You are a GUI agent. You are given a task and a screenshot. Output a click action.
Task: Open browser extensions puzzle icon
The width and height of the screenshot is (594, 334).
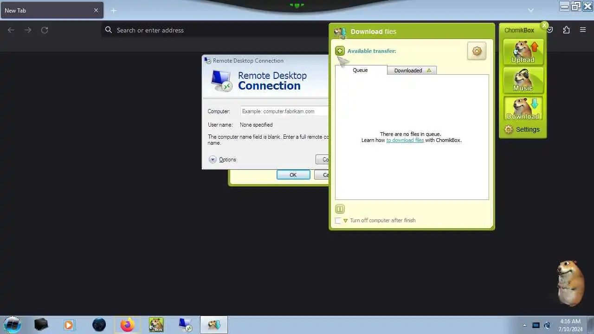tap(566, 30)
